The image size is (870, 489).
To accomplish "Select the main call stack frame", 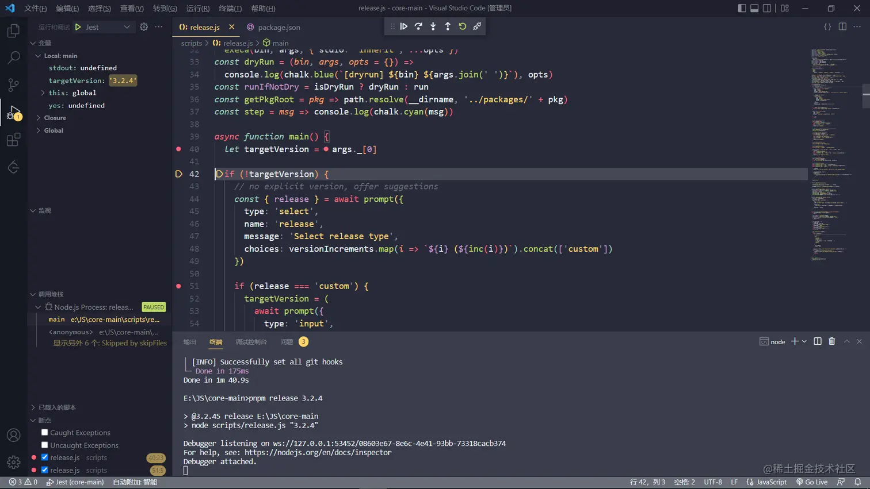I will (100, 319).
